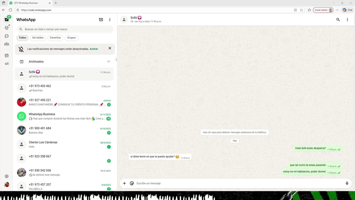Open browser Copilot Chat button
The width and height of the screenshot is (355, 200).
[348, 10]
